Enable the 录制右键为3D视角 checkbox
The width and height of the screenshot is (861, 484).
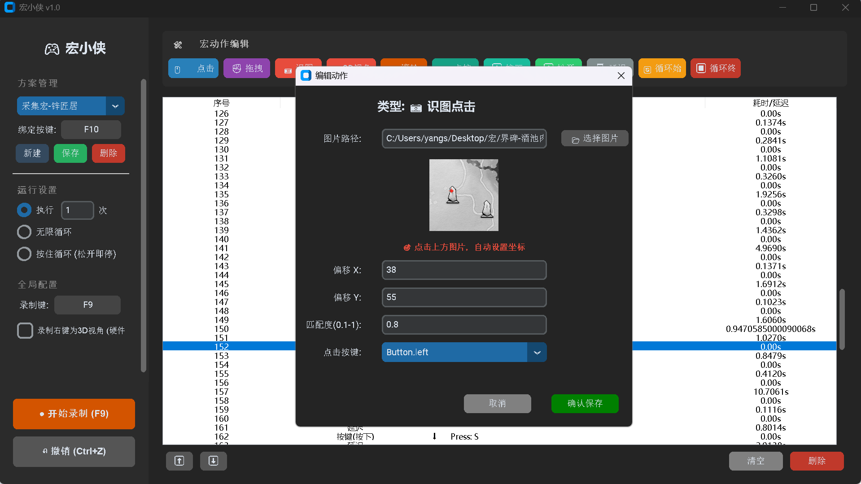point(25,331)
